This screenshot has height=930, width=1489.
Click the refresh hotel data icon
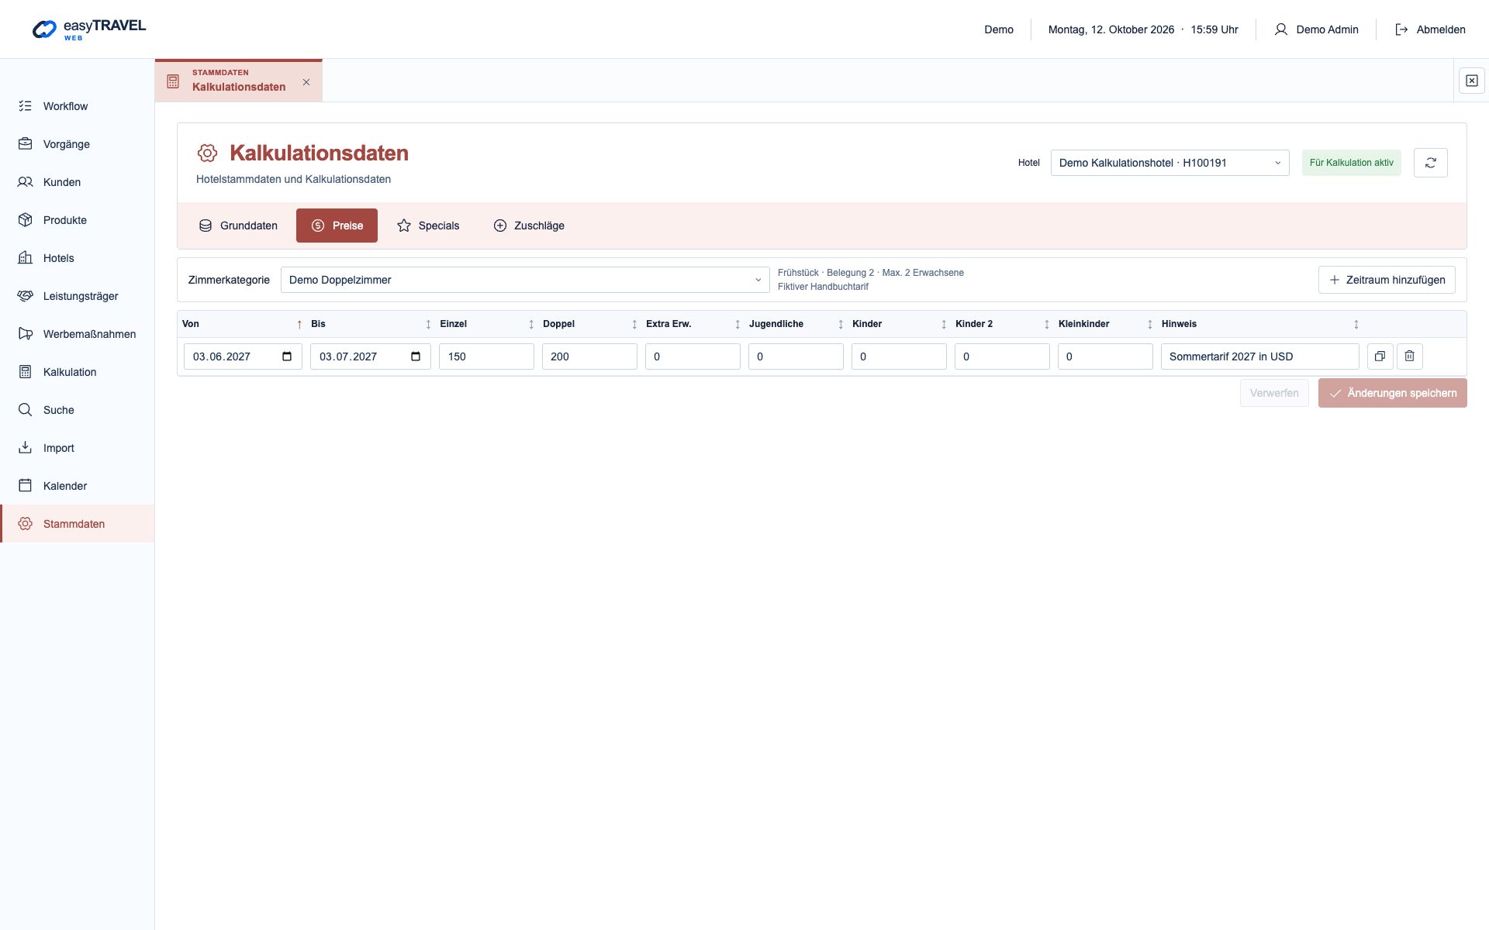point(1430,163)
